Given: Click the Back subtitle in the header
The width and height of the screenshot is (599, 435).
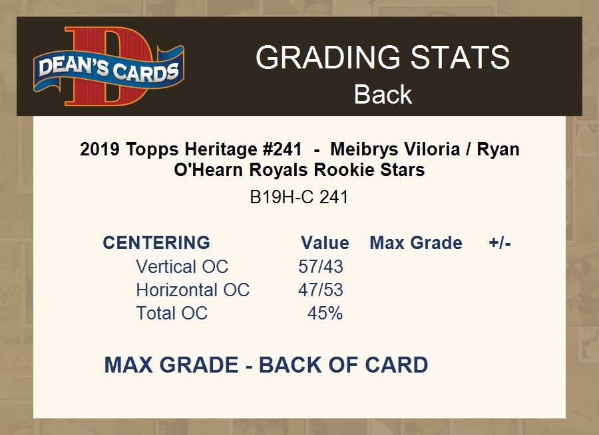Looking at the screenshot, I should pyautogui.click(x=383, y=94).
